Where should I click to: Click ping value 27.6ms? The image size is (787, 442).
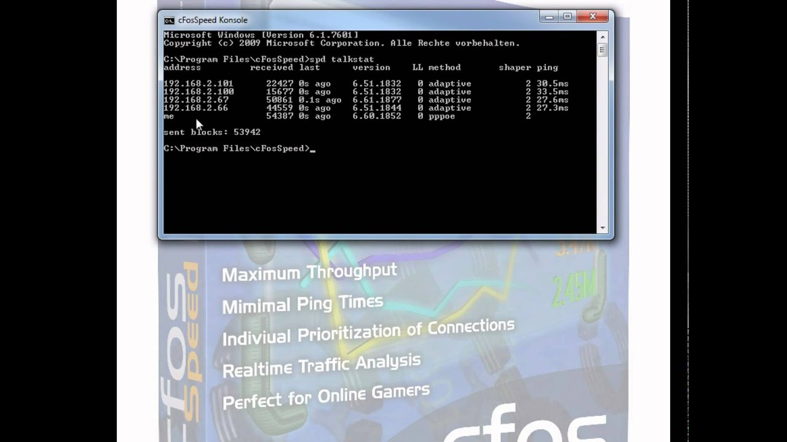(x=552, y=99)
